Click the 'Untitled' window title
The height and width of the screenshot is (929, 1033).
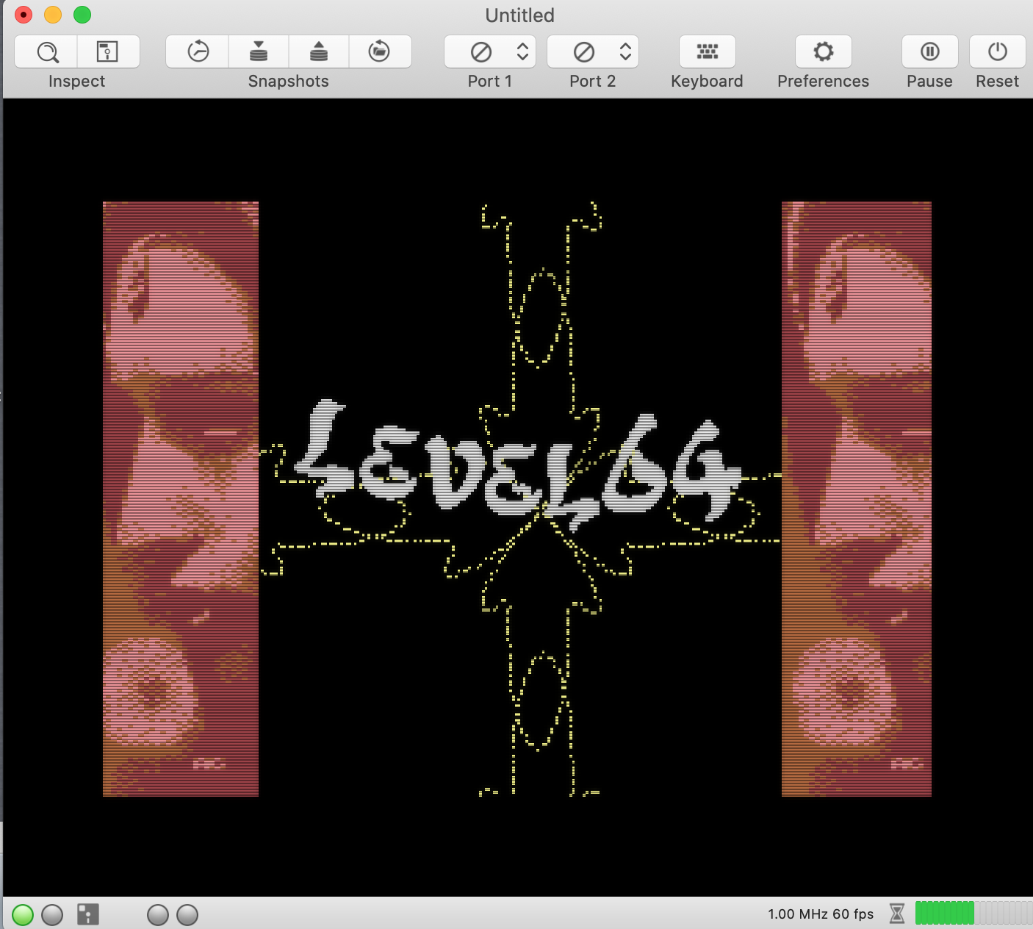click(x=519, y=15)
